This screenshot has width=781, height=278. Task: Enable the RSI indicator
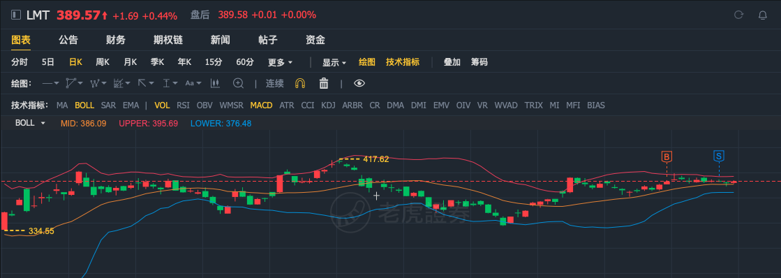[x=183, y=105]
